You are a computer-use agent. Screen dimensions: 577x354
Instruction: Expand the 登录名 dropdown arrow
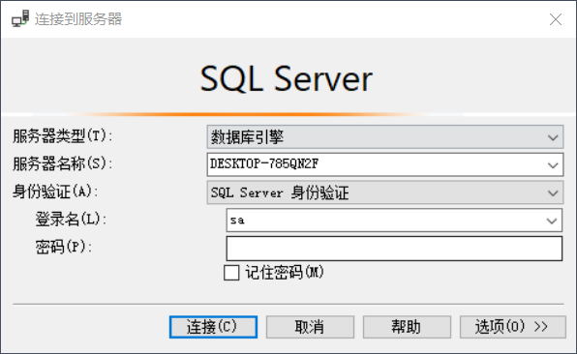coord(551,221)
